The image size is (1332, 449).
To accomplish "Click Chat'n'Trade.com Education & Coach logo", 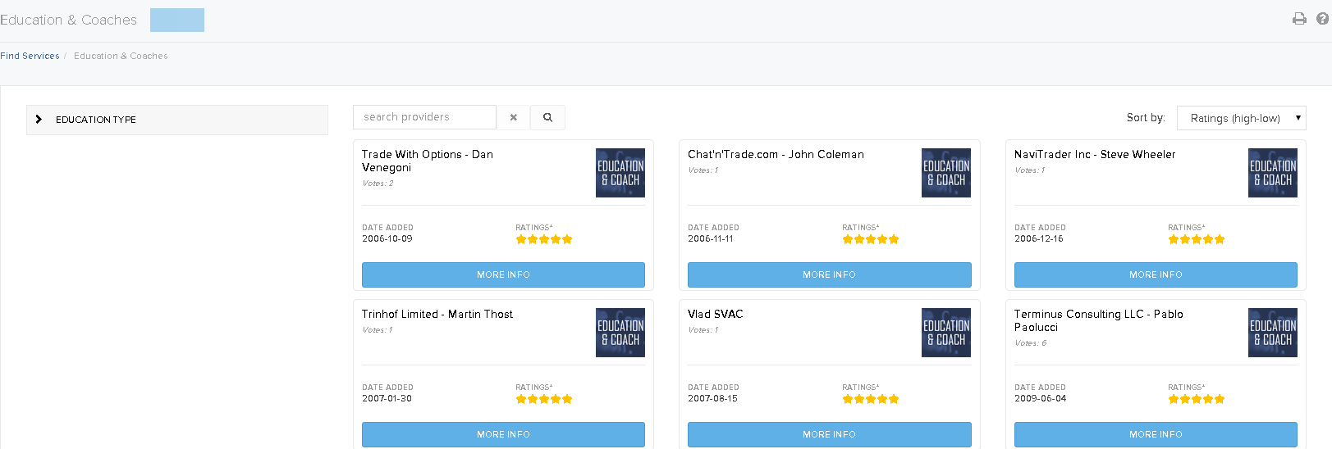I will tap(945, 173).
